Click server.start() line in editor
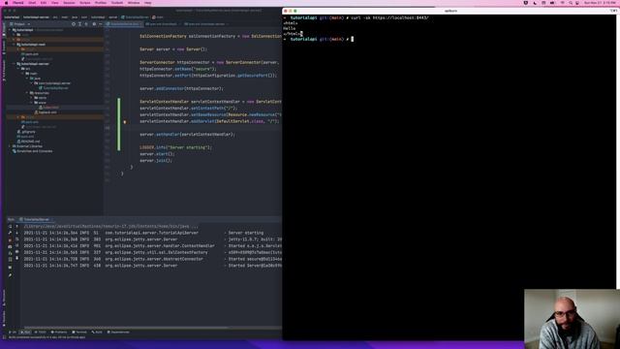The height and width of the screenshot is (349, 620). [x=157, y=154]
